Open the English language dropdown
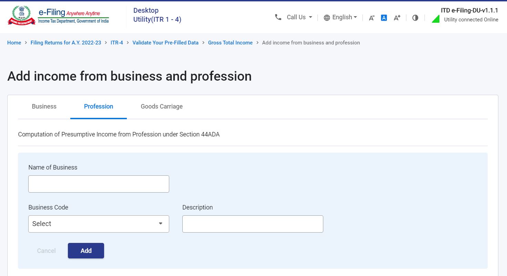The image size is (507, 276). [x=343, y=17]
